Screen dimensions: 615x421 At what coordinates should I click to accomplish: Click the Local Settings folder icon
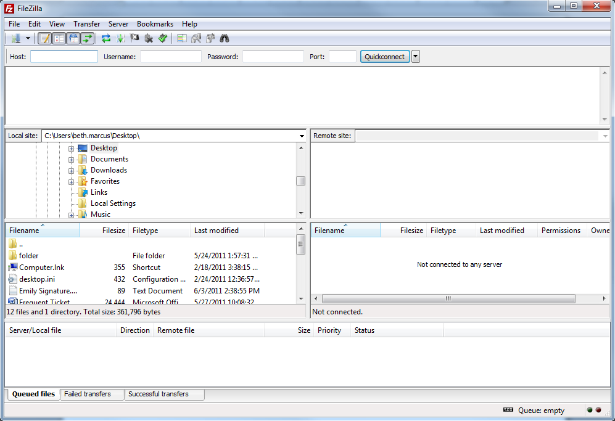[83, 203]
